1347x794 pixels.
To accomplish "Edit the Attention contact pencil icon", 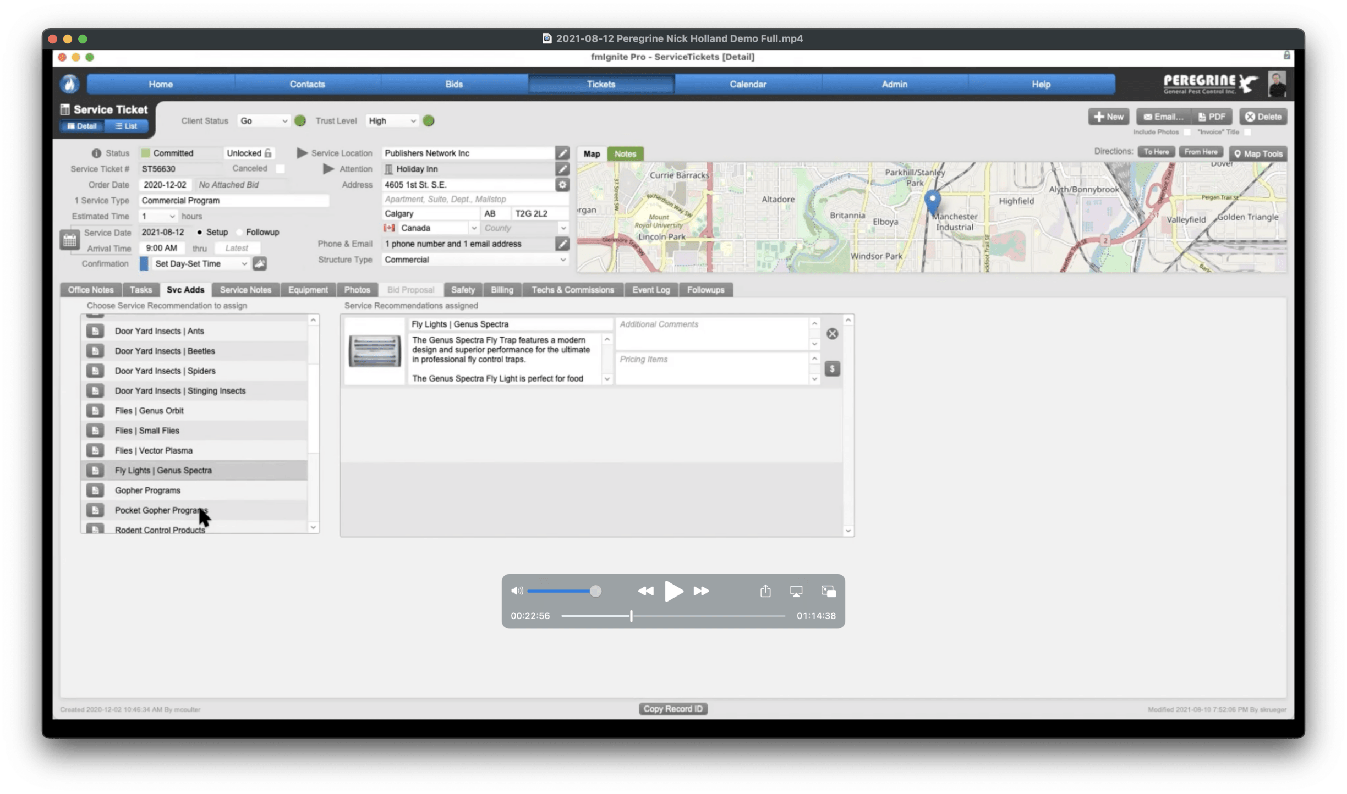I will pos(562,169).
